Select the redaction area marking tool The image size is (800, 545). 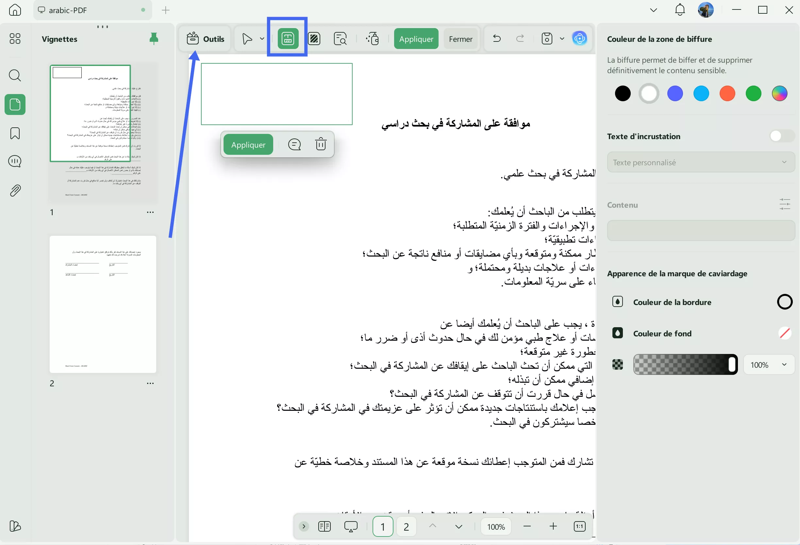(x=288, y=39)
